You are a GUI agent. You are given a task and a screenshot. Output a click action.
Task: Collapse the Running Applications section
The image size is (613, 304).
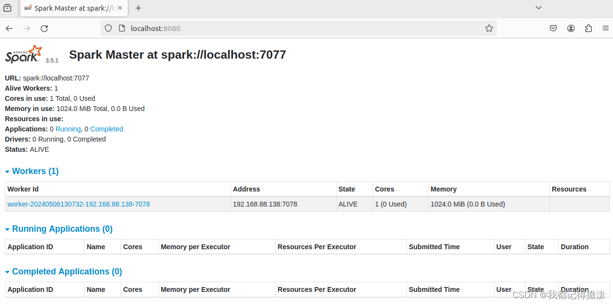point(7,229)
